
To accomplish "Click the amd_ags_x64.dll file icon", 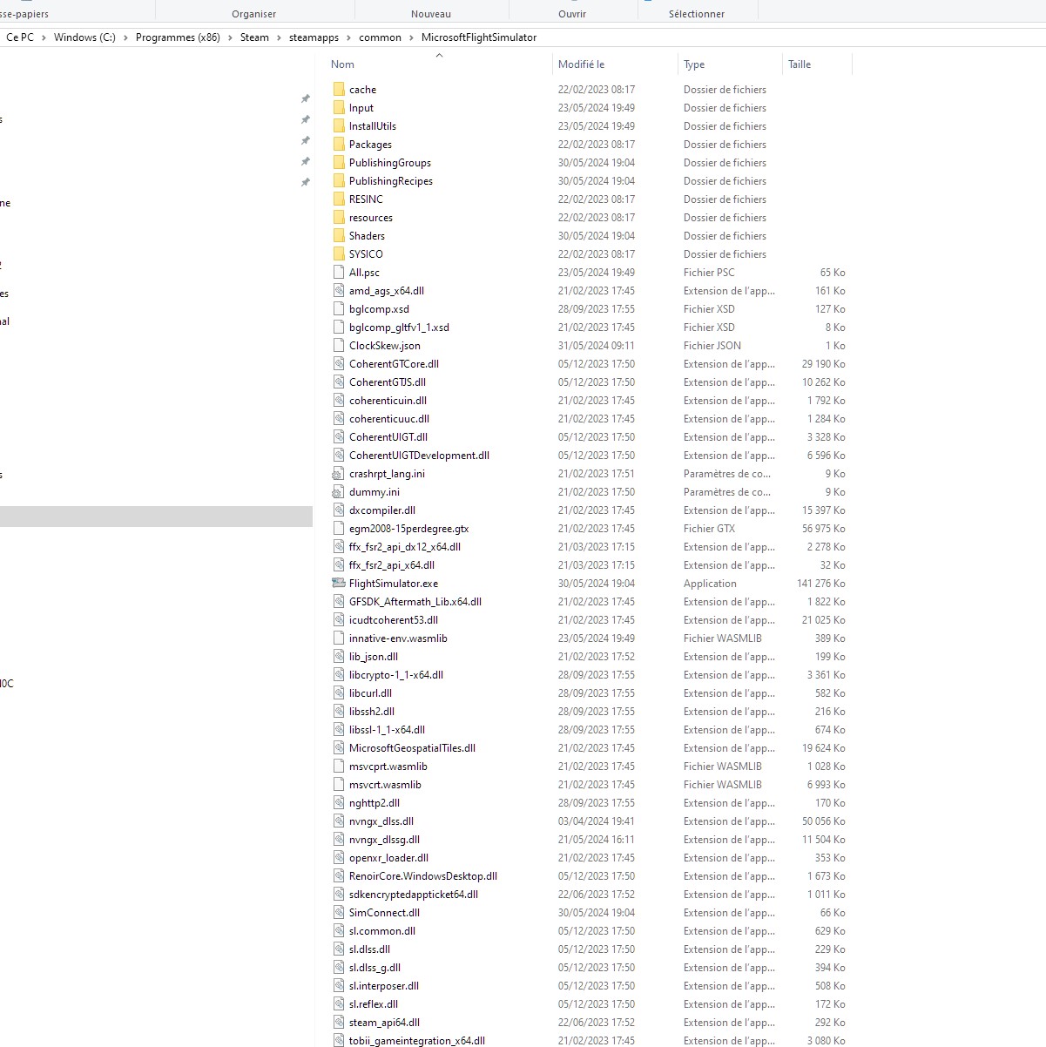I will pyautogui.click(x=339, y=290).
